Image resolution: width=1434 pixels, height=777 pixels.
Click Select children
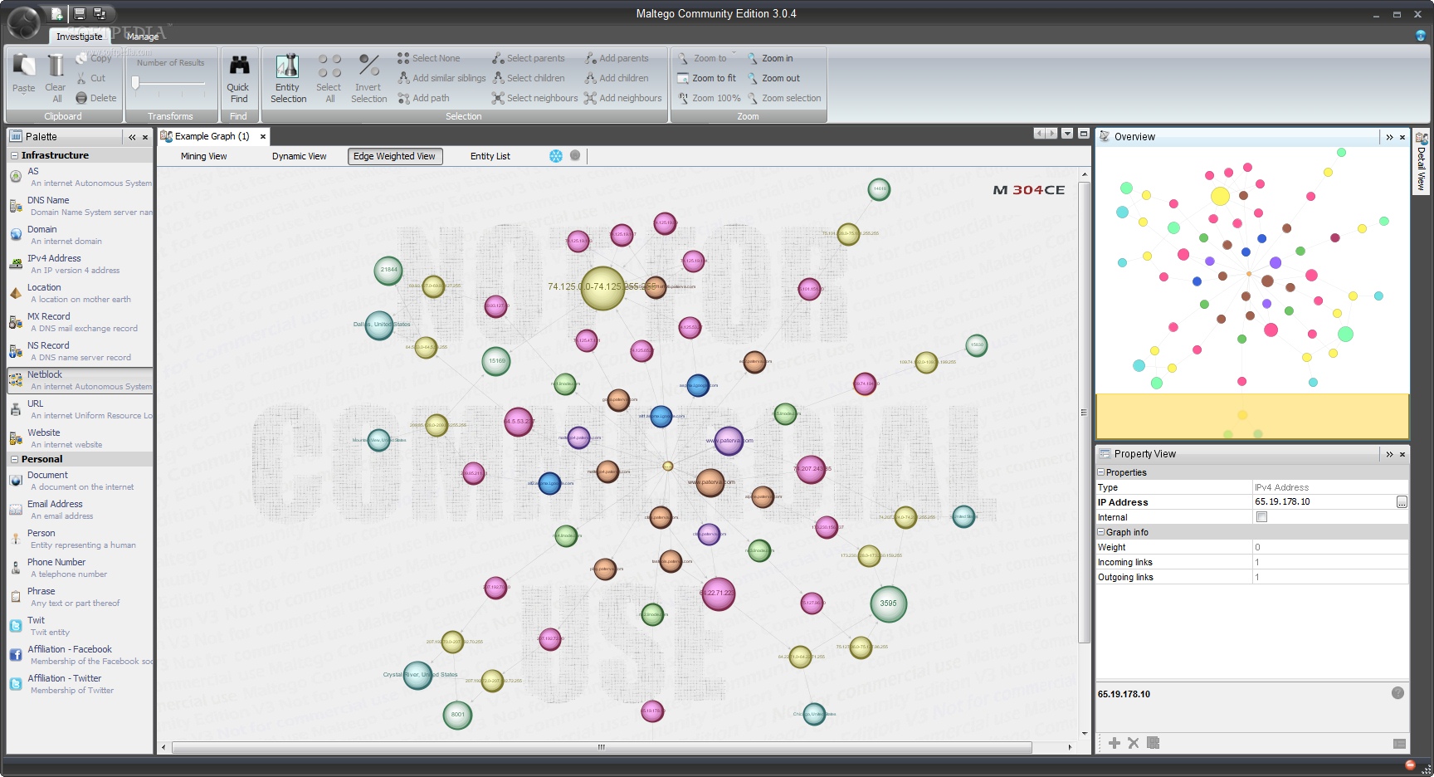pyautogui.click(x=528, y=78)
